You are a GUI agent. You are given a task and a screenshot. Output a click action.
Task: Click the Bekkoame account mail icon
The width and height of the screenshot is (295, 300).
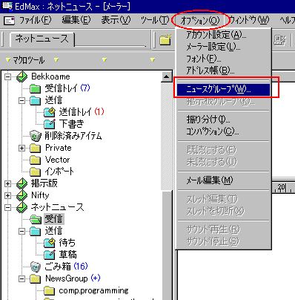pyautogui.click(x=21, y=76)
